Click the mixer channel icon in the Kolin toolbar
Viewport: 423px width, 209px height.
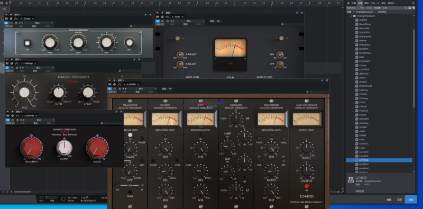[158, 17]
